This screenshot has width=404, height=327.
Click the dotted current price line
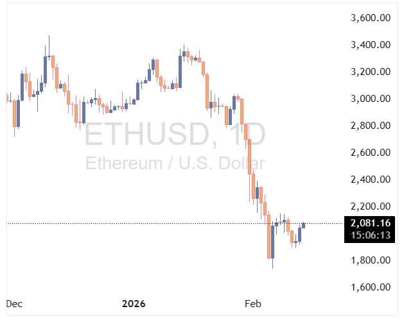pyautogui.click(x=161, y=224)
